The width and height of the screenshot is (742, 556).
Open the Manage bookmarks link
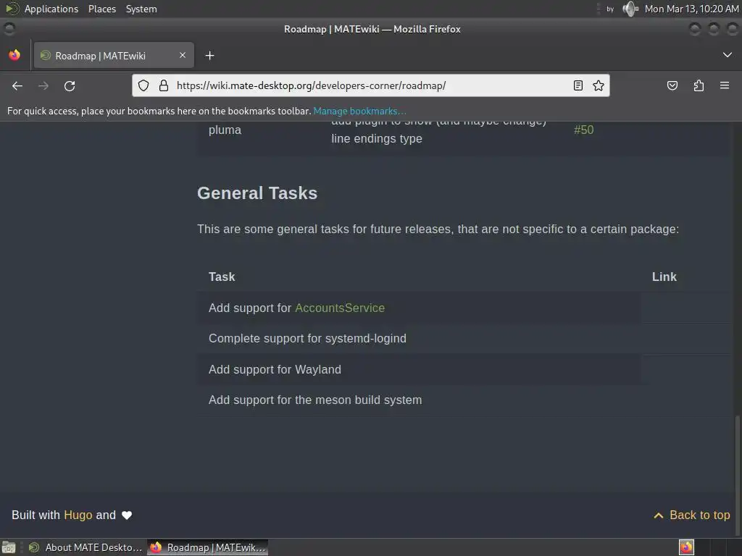click(359, 111)
